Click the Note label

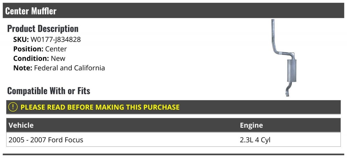[23, 68]
